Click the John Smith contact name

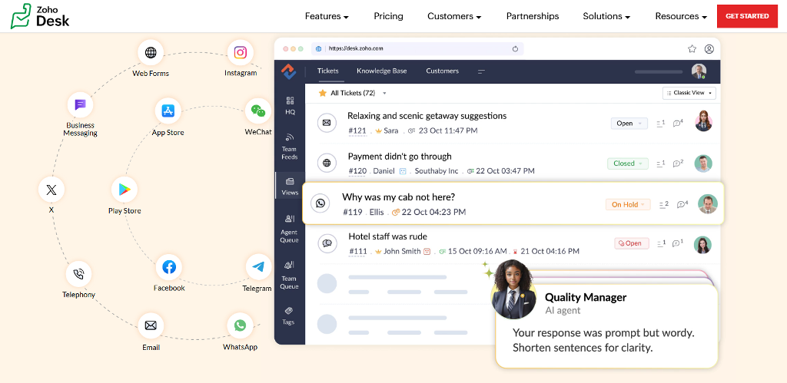402,251
